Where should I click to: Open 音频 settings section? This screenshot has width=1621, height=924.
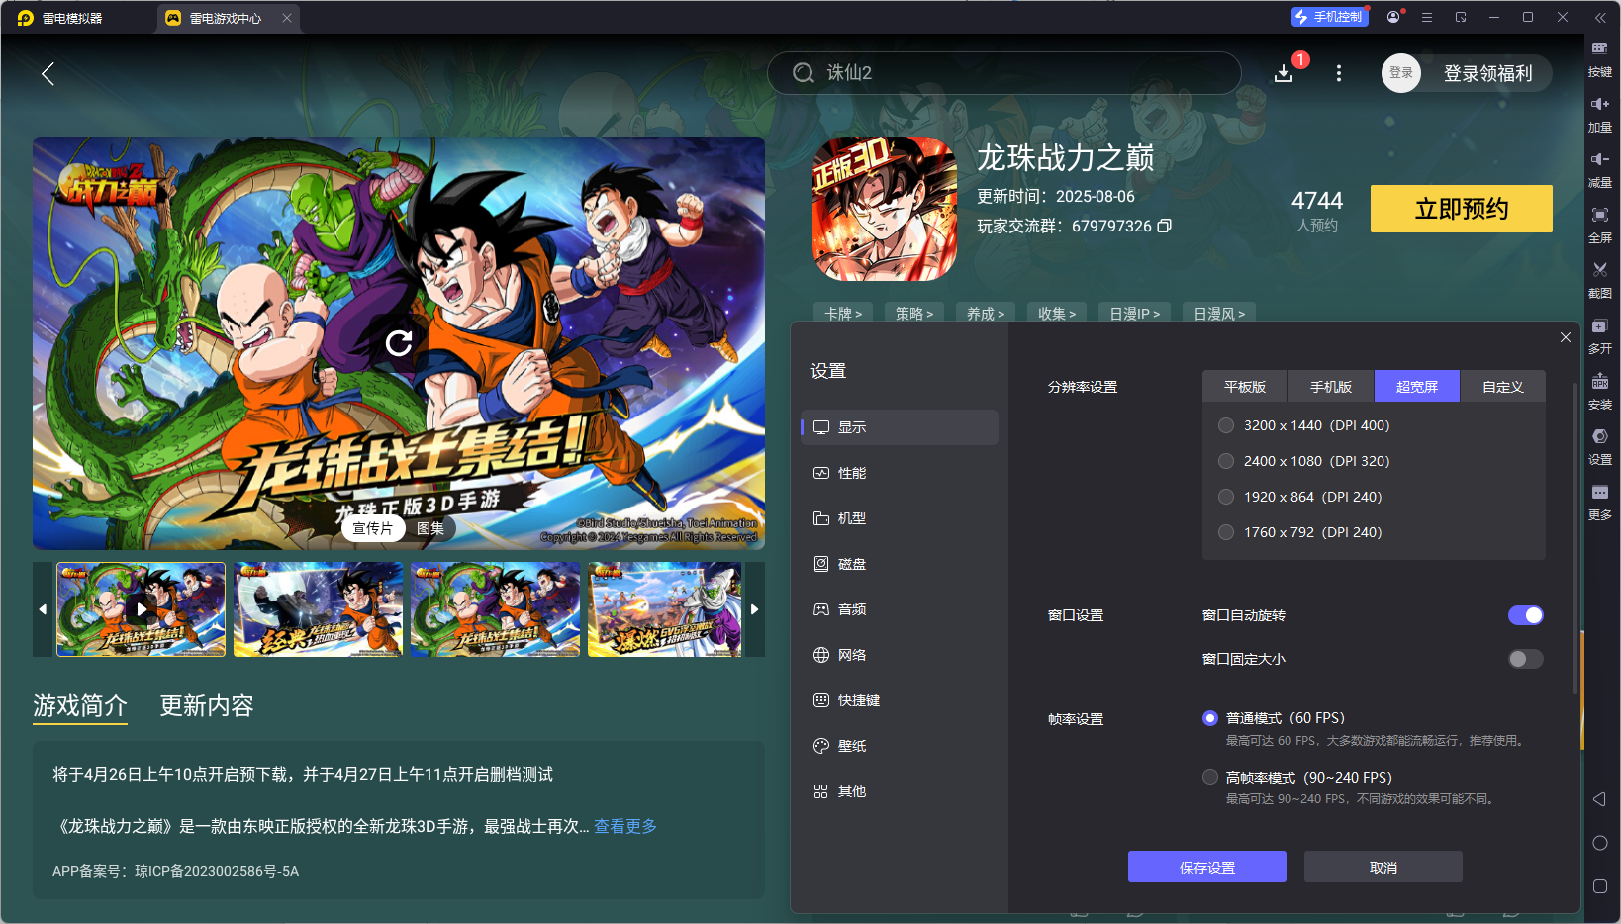coord(900,609)
